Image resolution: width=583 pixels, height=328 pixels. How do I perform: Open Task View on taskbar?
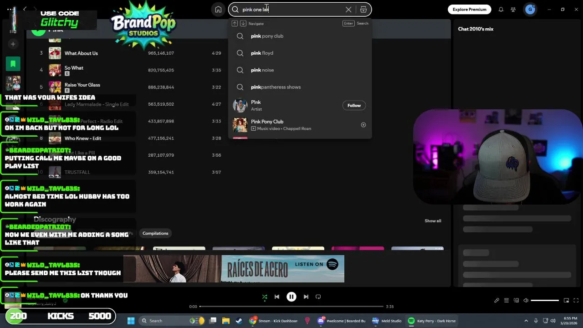(x=213, y=321)
